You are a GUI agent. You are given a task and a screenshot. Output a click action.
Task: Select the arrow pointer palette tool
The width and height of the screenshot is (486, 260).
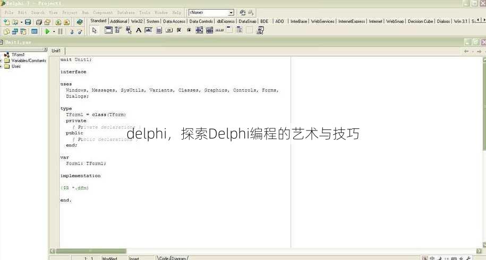point(95,30)
